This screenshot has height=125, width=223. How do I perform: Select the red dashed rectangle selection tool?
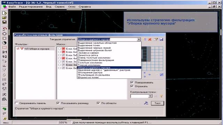pyautogui.click(x=5, y=48)
